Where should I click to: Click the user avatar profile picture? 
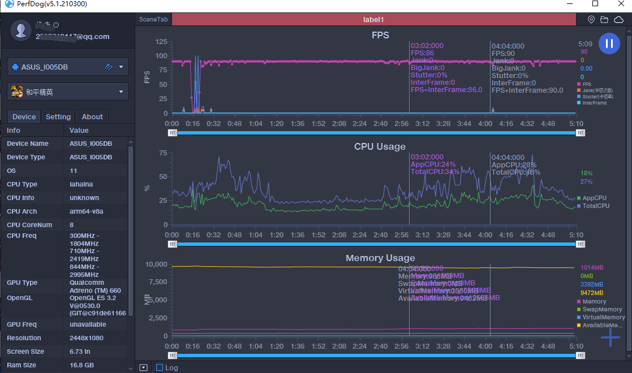(x=21, y=29)
